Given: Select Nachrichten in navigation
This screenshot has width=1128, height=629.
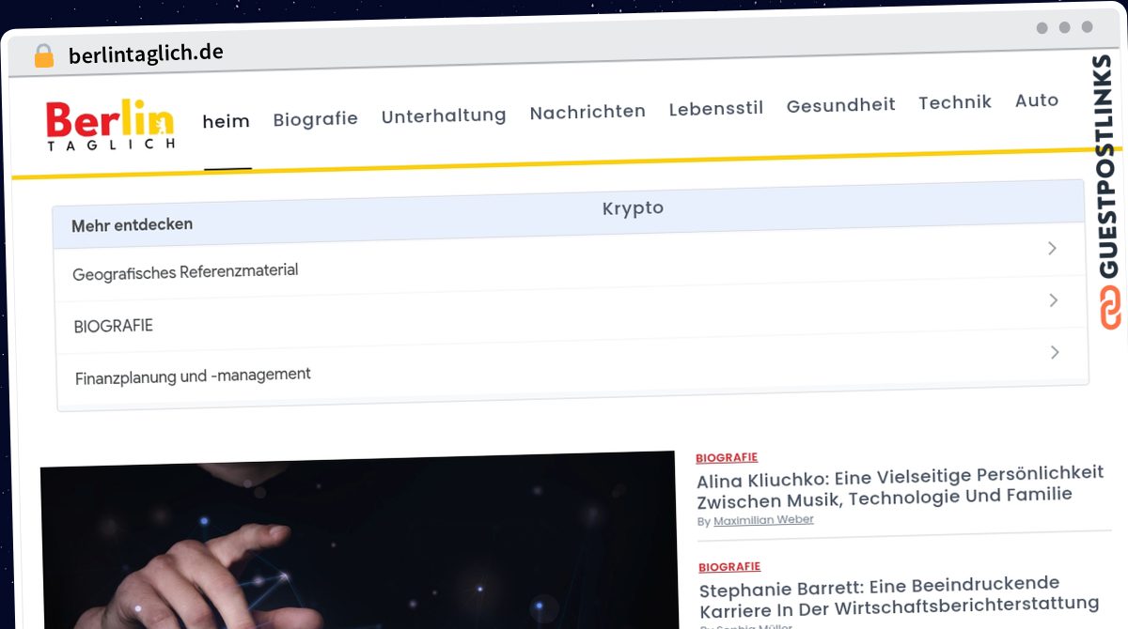Looking at the screenshot, I should 587,112.
